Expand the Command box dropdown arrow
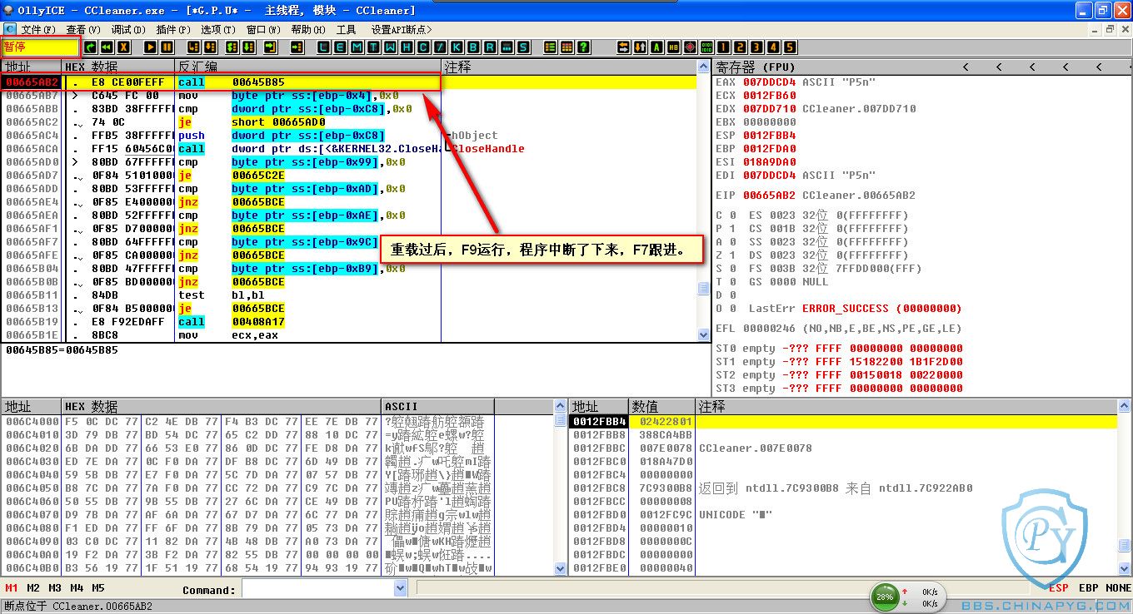1133x614 pixels. tap(401, 588)
